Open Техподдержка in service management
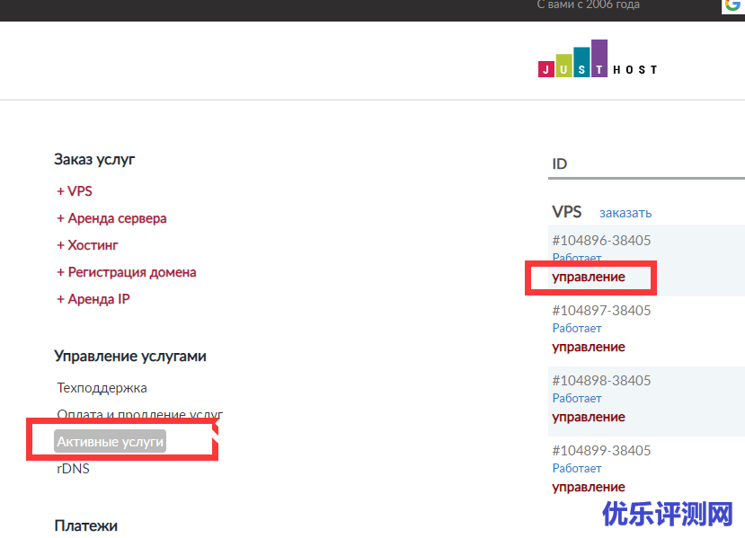Viewport: 745px width, 538px height. point(102,388)
